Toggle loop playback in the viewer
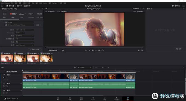The height and width of the screenshot is (101, 186). click(x=103, y=50)
